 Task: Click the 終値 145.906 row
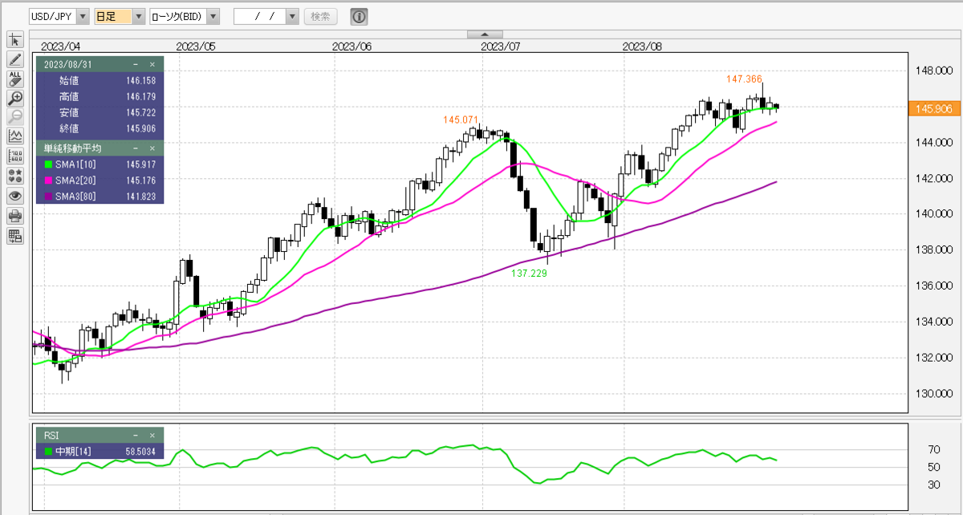click(100, 128)
